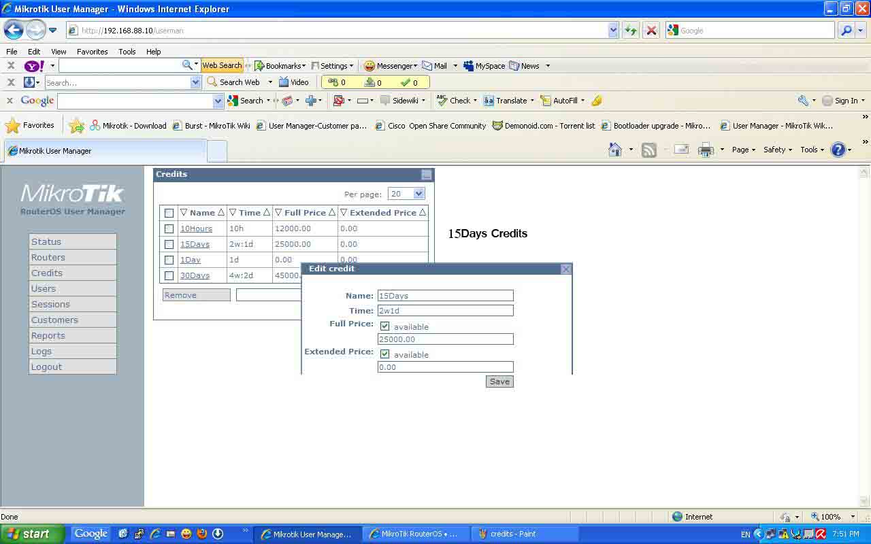
Task: Click the Stop loading icon
Action: click(x=651, y=31)
